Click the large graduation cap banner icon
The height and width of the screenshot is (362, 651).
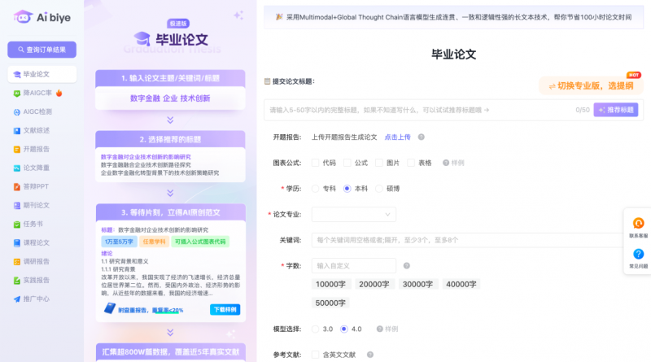tap(142, 39)
